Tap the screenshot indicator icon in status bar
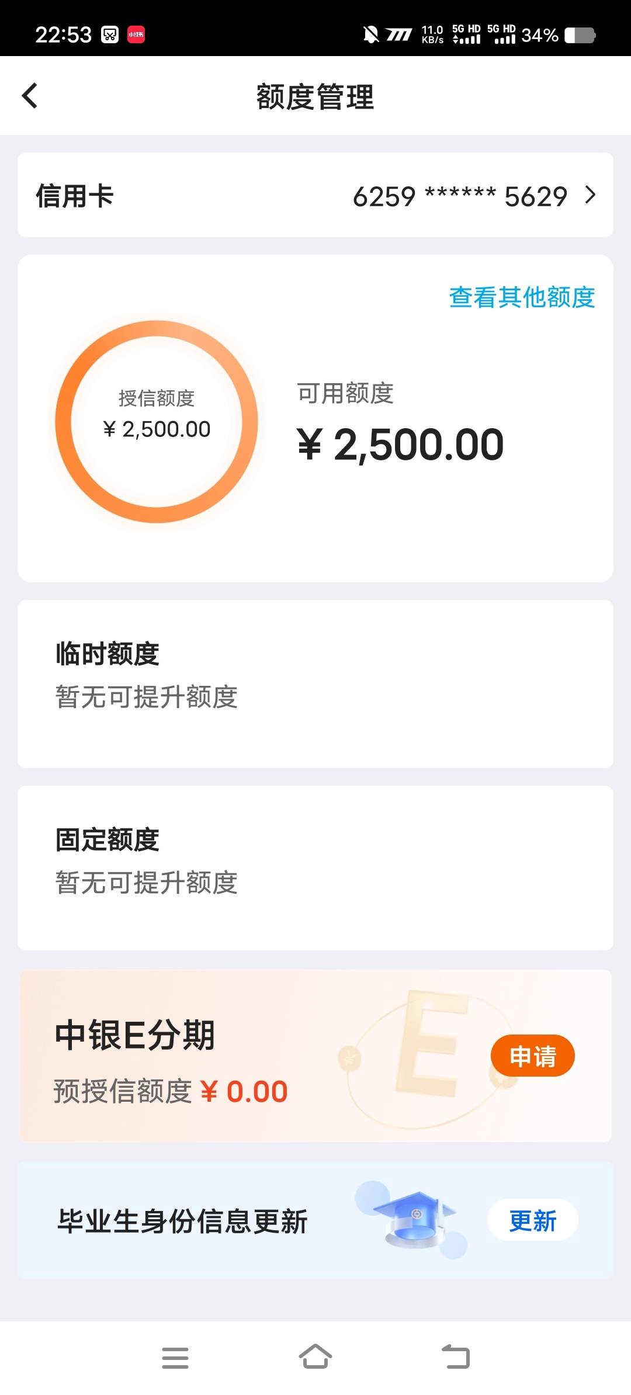This screenshot has height=1395, width=631. coord(110,34)
